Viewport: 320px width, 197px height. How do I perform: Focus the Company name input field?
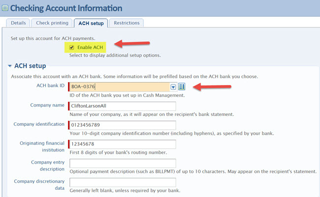coord(122,106)
